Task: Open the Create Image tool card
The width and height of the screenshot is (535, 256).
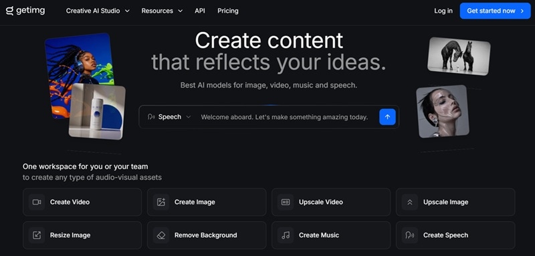Action: (207, 202)
